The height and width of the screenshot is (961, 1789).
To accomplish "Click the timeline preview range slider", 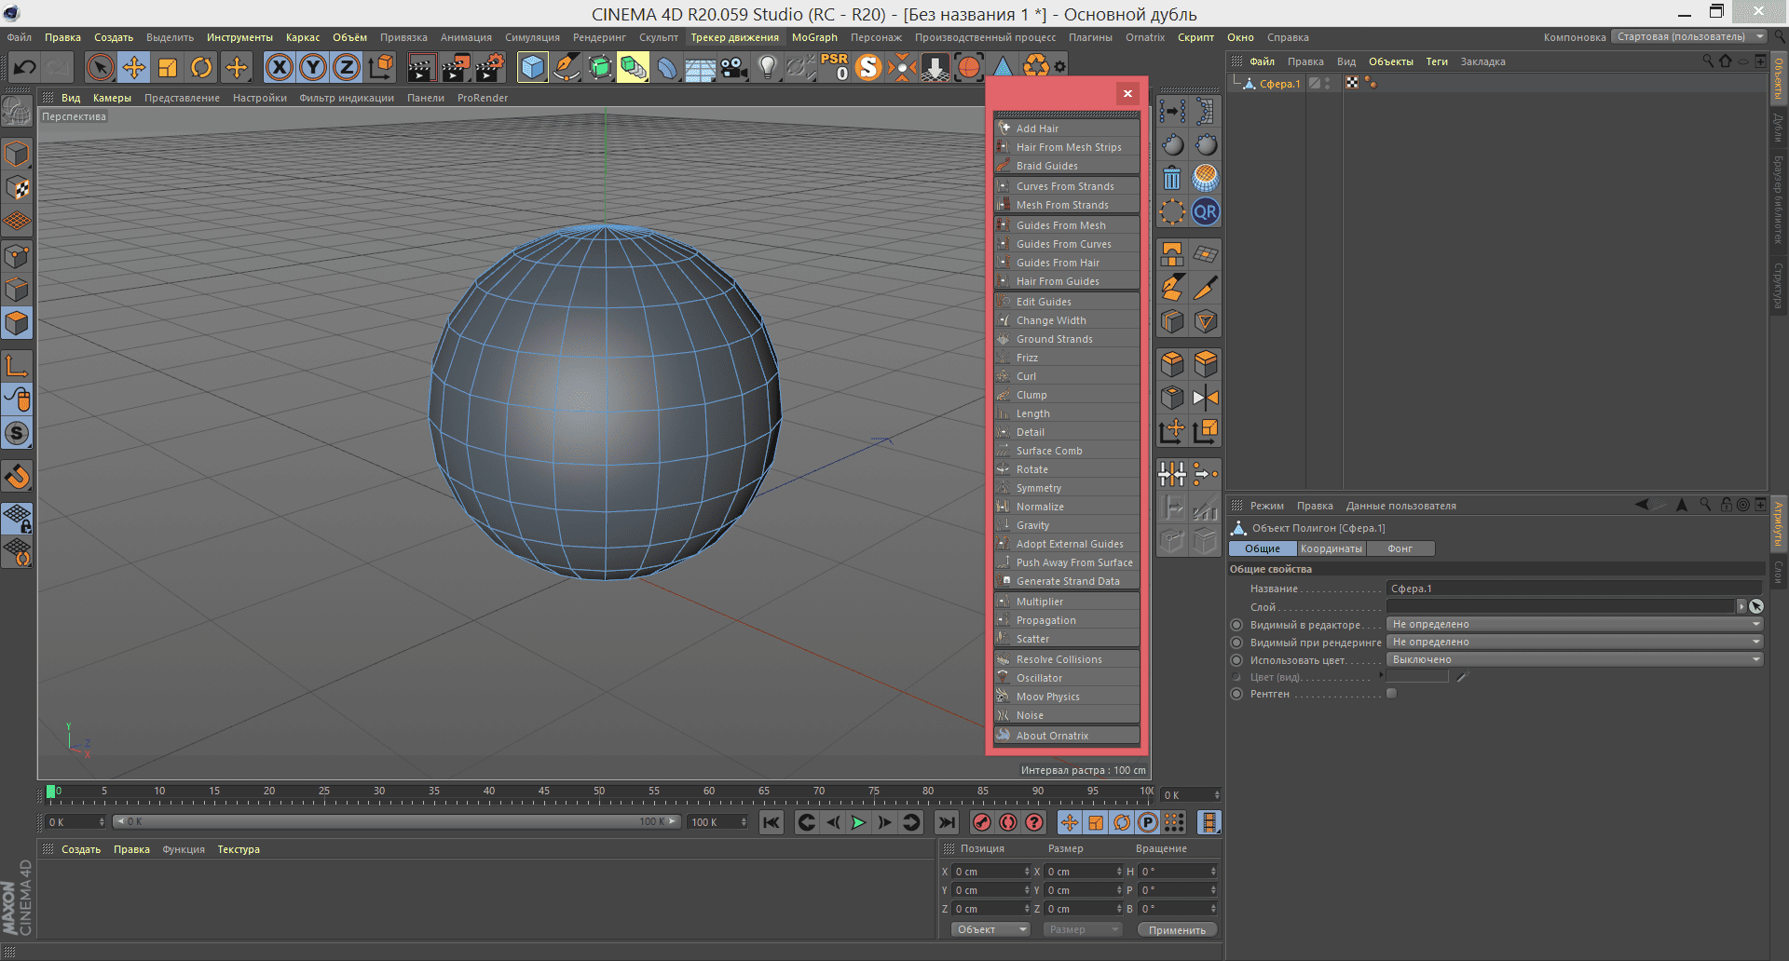I will pyautogui.click(x=395, y=822).
